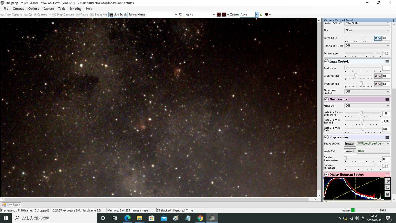Click the Start Capture toolbar button
Image resolution: width=396 pixels, height=223 pixels.
(x=11, y=15)
